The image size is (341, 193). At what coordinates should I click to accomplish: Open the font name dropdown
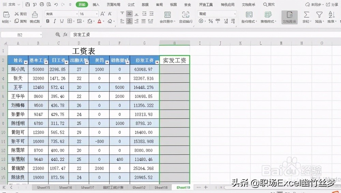(77, 14)
